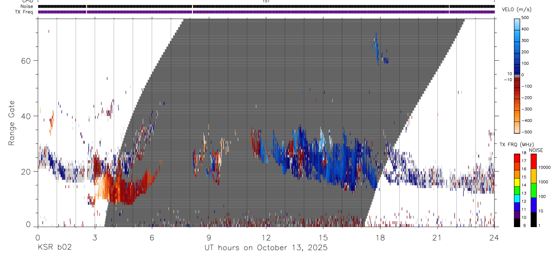Click the 1000 label on NOISE scale
Viewport: 556px width, 257px height.
pos(544,182)
